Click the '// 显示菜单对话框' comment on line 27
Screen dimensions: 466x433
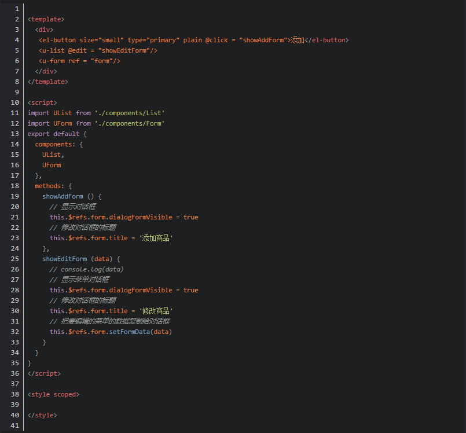point(80,280)
